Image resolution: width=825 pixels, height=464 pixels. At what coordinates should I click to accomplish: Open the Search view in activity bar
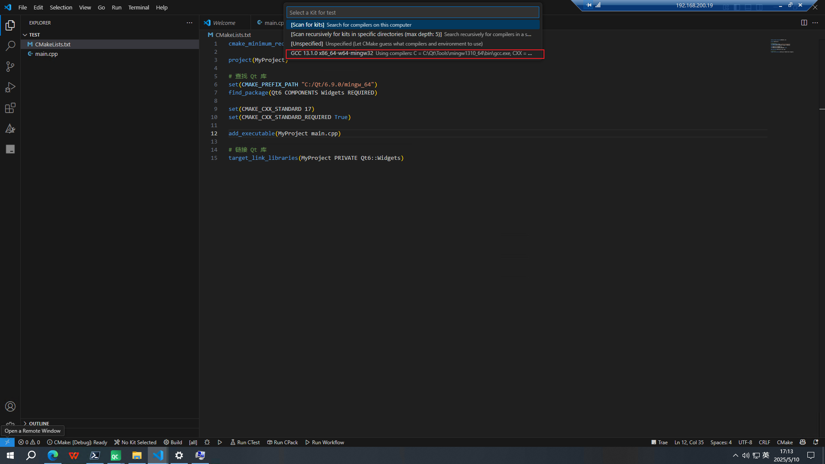(x=10, y=46)
